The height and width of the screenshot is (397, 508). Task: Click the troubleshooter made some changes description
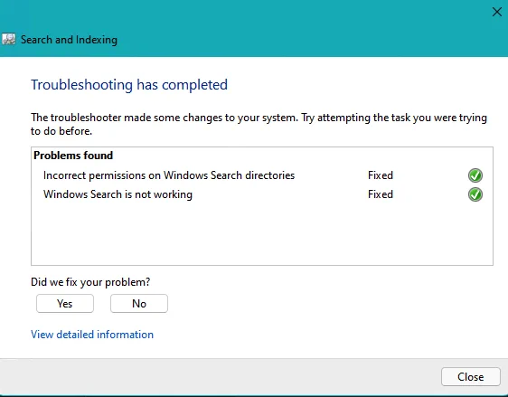(x=259, y=124)
